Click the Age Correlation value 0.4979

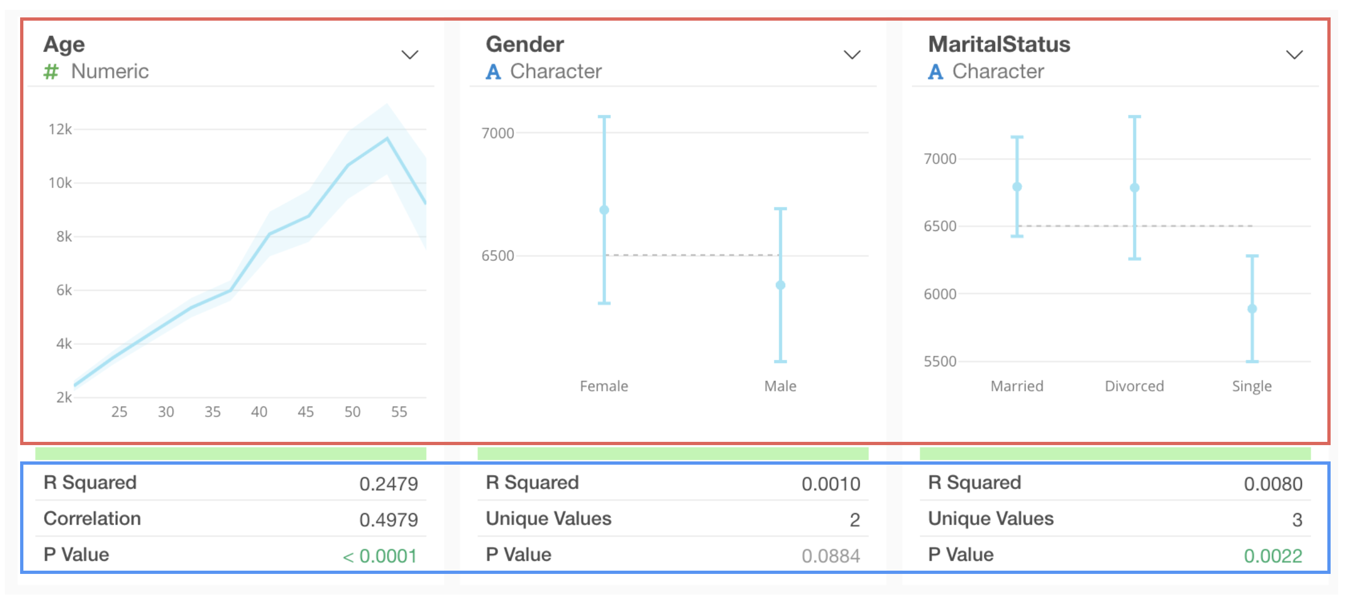tap(388, 520)
